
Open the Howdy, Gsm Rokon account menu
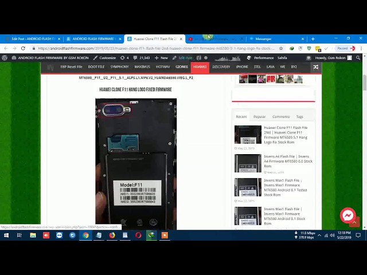pyautogui.click(x=333, y=58)
